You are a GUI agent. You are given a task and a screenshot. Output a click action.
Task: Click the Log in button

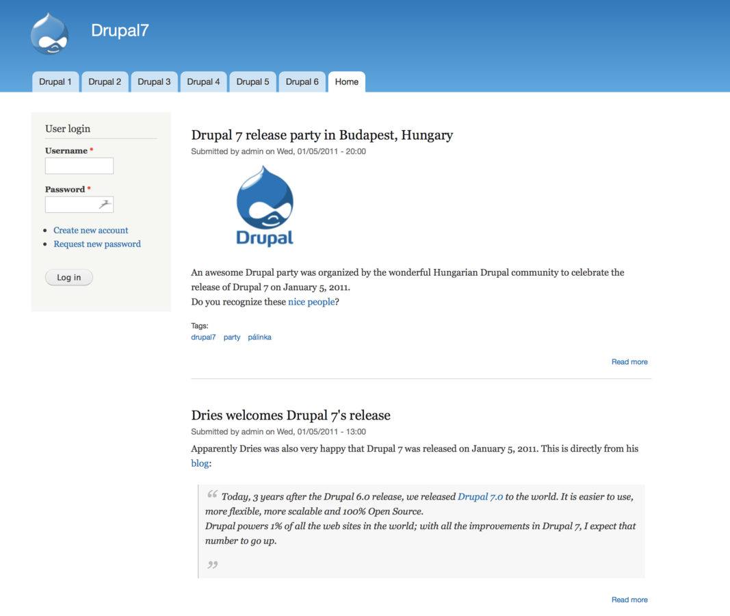(69, 277)
